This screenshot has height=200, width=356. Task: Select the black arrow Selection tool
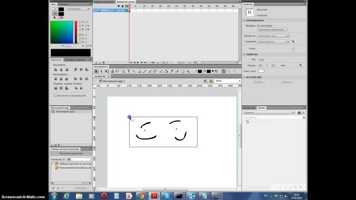[96, 71]
